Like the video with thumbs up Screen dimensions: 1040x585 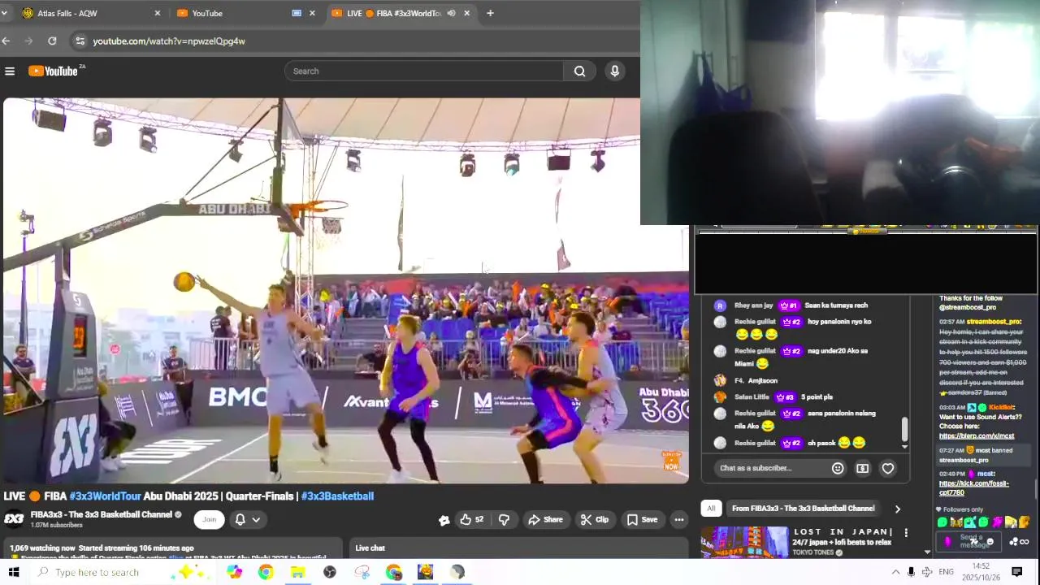471,519
